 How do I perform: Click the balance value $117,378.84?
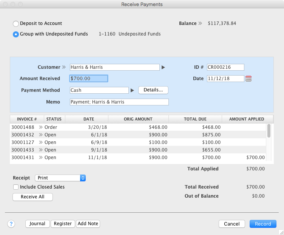click(x=222, y=23)
